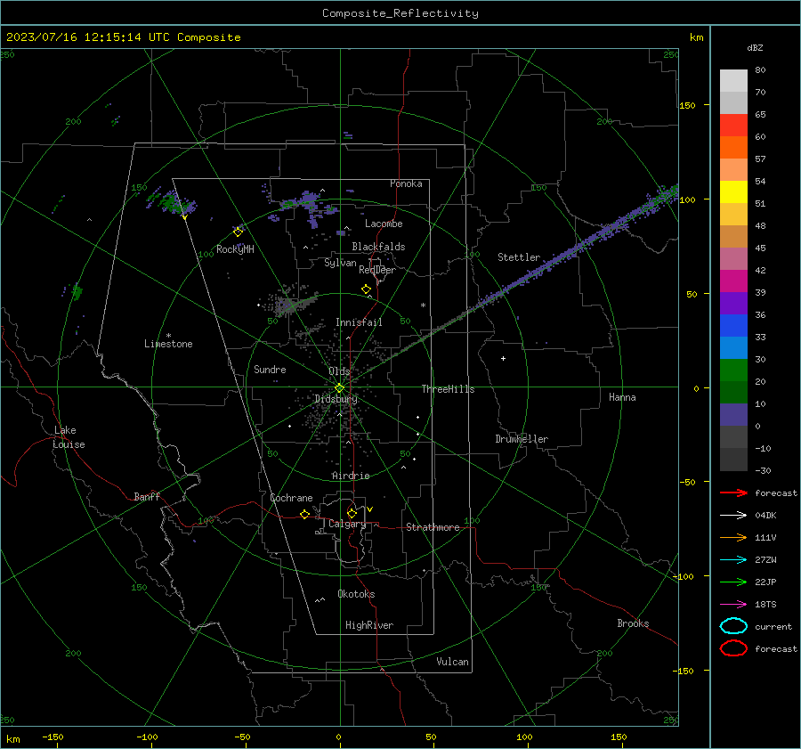801x749 pixels.
Task: Click the Banff town label
Action: tap(147, 497)
